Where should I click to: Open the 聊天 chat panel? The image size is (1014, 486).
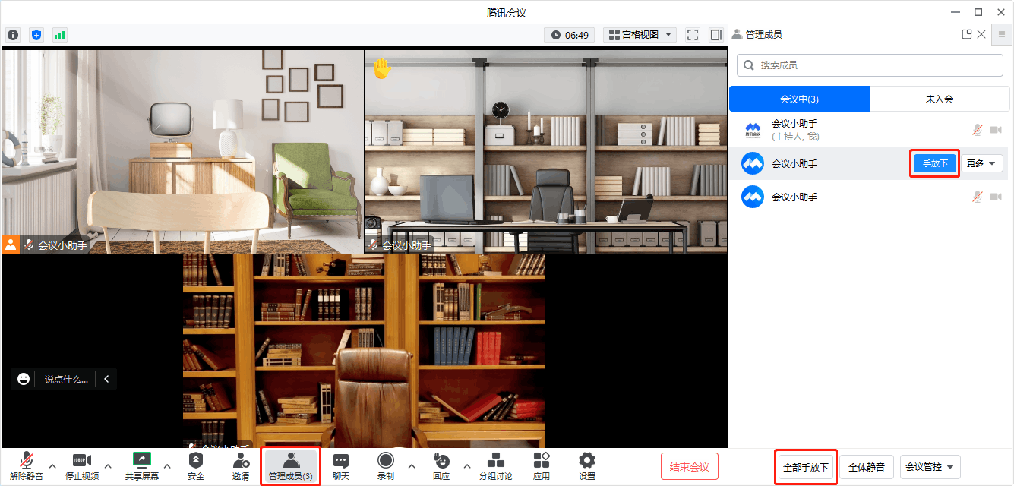click(341, 466)
